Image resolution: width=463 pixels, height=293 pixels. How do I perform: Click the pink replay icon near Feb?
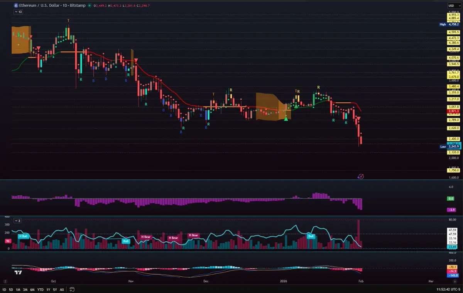(x=361, y=176)
